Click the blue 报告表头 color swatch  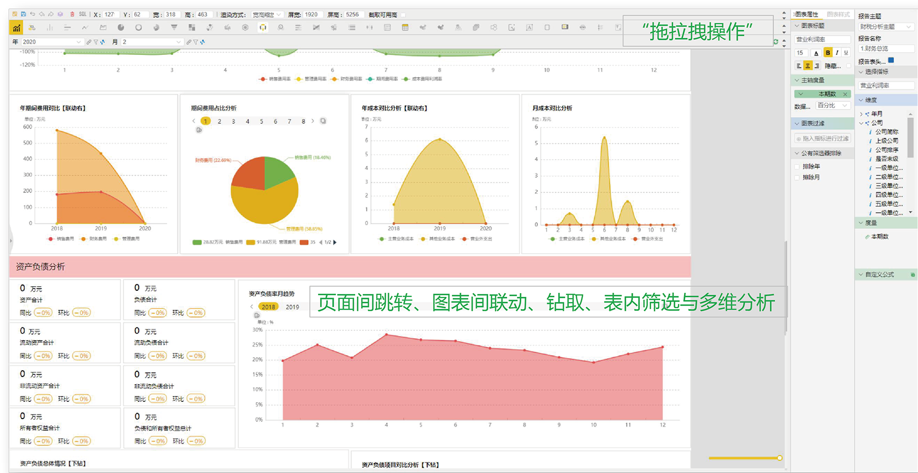coord(891,60)
